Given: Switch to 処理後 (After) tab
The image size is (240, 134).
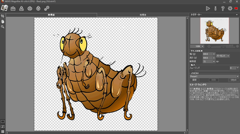Looking at the screenshot, I should (x=143, y=15).
